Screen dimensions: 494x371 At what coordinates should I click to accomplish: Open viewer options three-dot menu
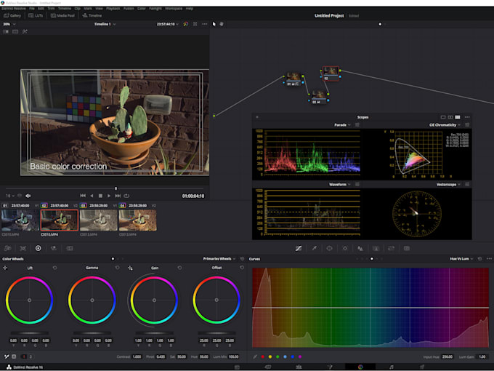point(204,24)
